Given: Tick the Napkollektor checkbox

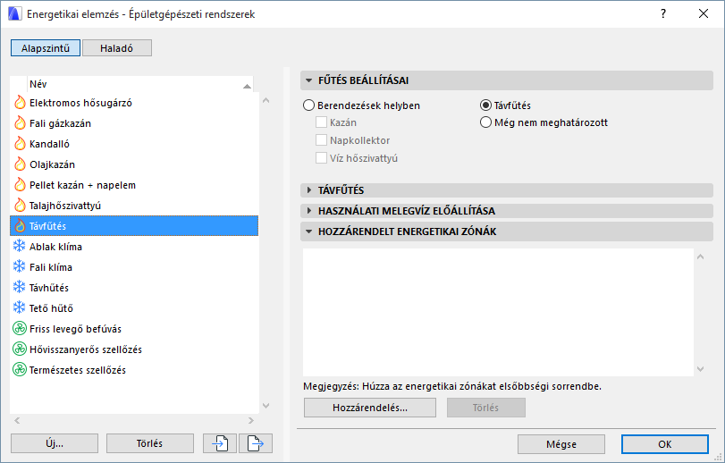Looking at the screenshot, I should (x=321, y=140).
